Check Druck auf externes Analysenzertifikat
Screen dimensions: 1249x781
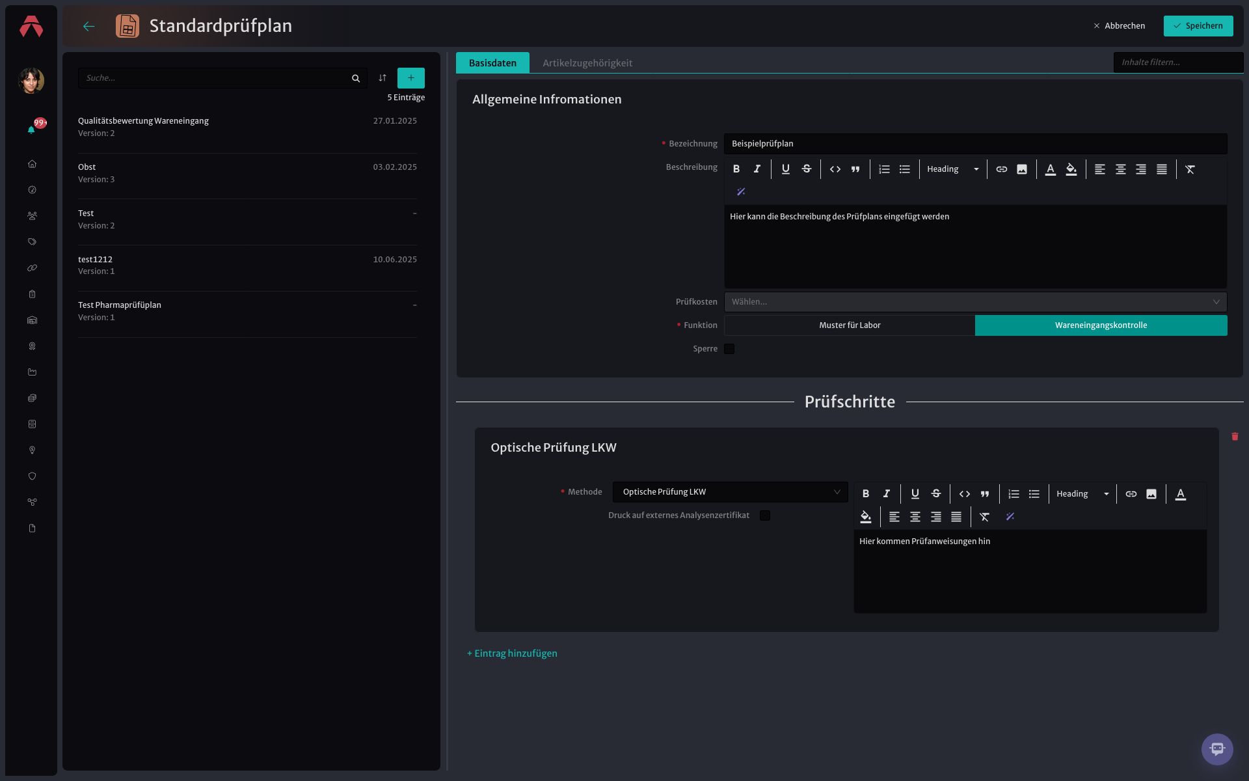(765, 515)
